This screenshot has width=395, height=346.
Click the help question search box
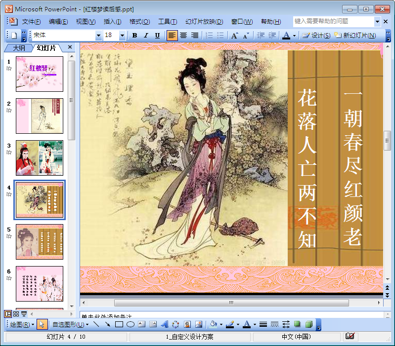pyautogui.click(x=334, y=21)
